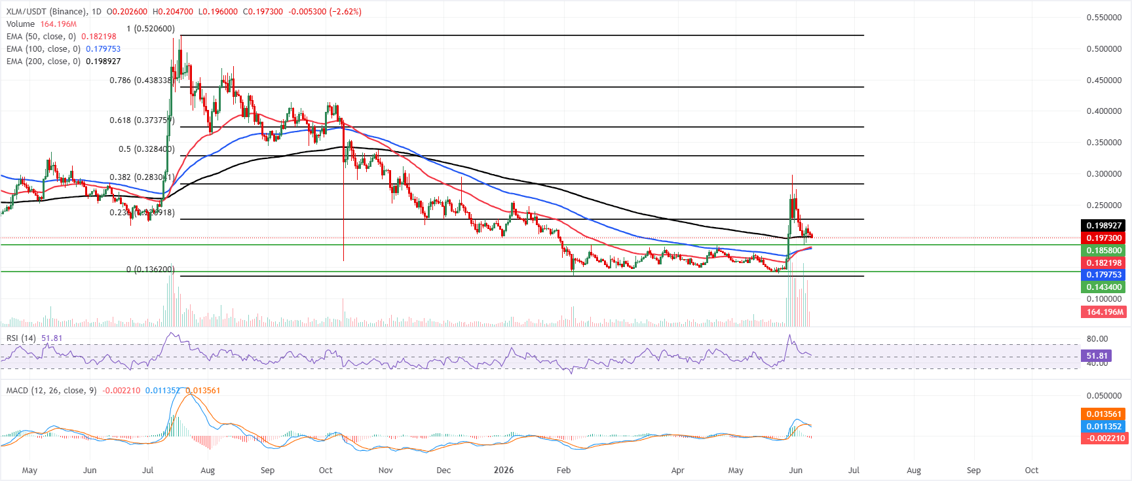The image size is (1132, 481).
Task: Click the 0.400000 price axis label
Action: [x=1104, y=111]
